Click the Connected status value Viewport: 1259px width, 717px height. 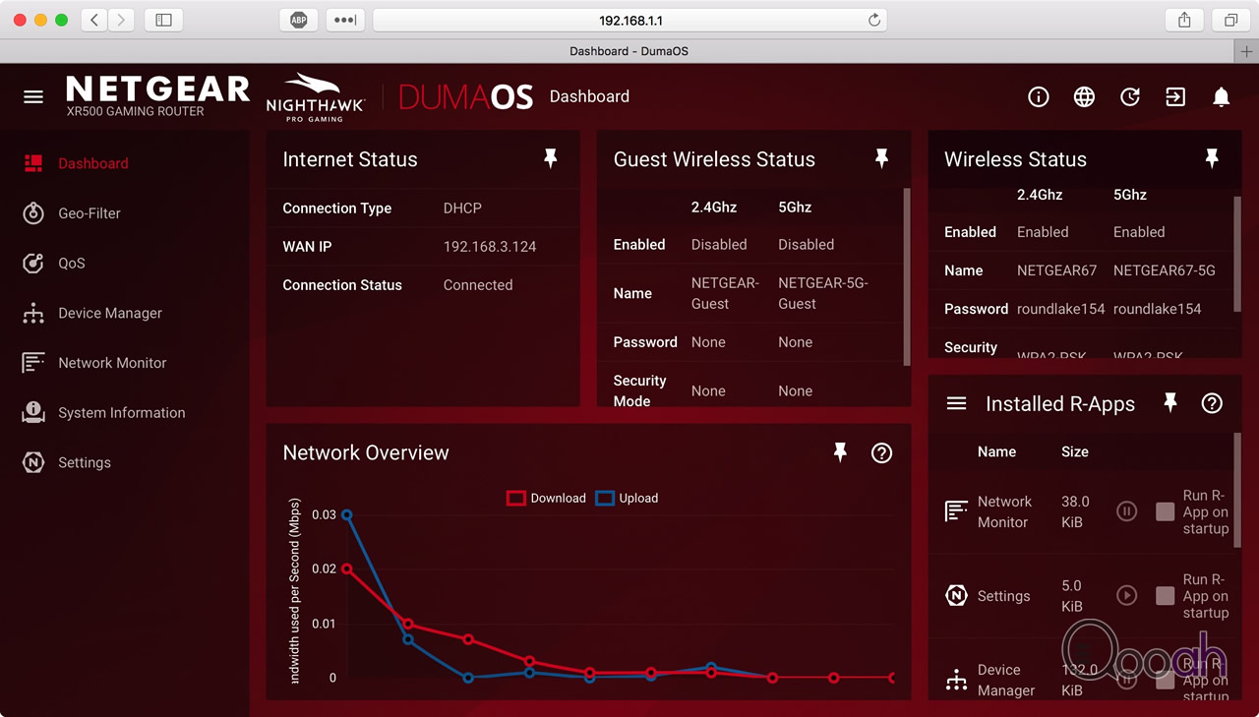[x=478, y=285]
